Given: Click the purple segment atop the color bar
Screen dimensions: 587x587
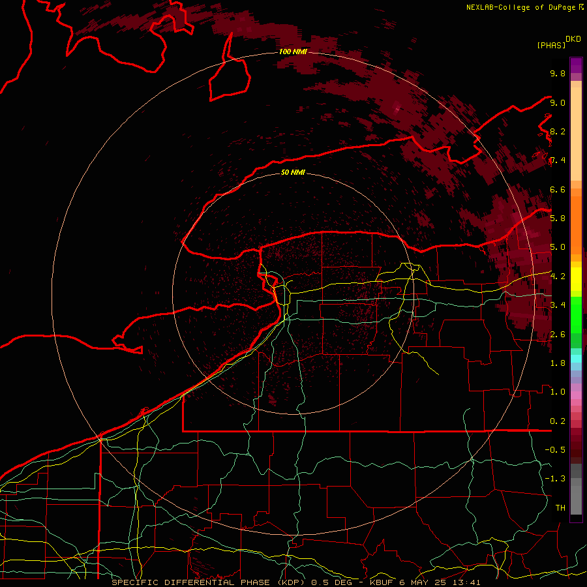Looking at the screenshot, I should pyautogui.click(x=576, y=65).
